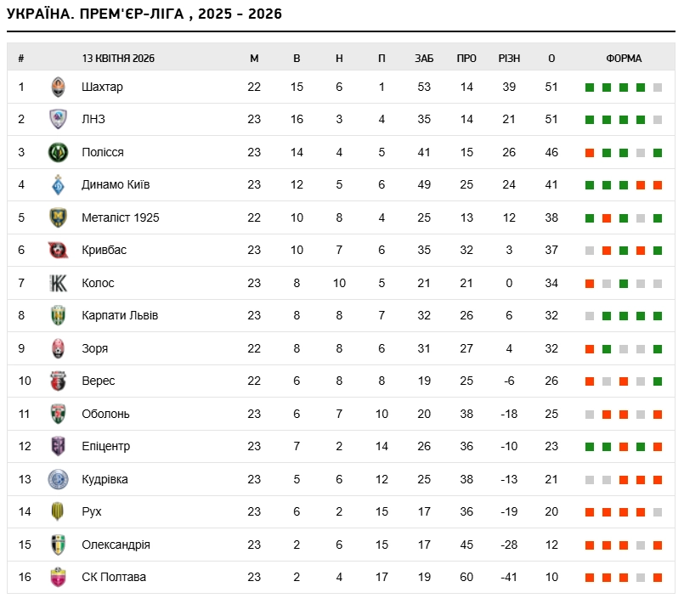This screenshot has width=684, height=604.
Task: Open the Карпати Львів team link
Action: point(120,315)
